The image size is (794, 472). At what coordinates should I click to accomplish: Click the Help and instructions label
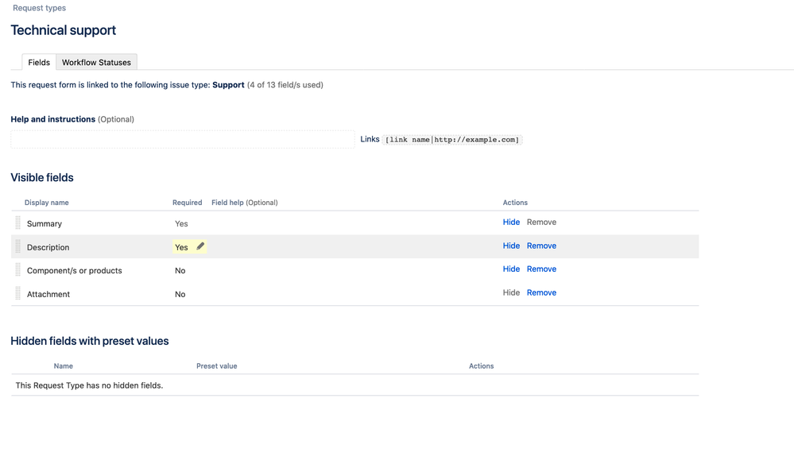pos(52,119)
